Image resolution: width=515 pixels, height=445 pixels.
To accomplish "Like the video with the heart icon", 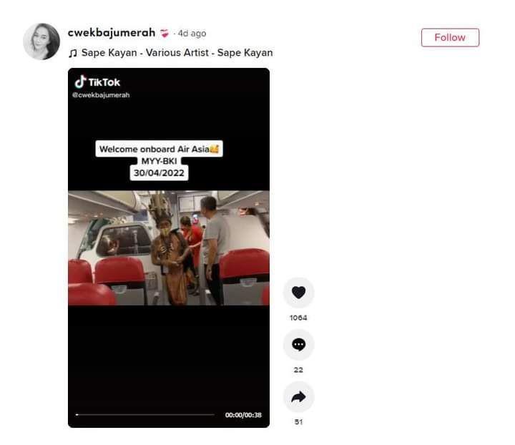I will tap(298, 293).
